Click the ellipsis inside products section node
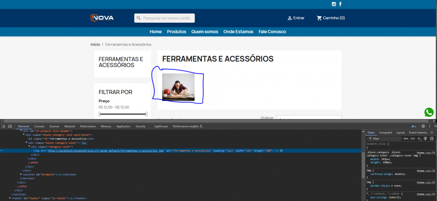 59,174
